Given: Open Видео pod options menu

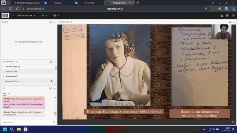Looking at the screenshot, I should 54,22.
